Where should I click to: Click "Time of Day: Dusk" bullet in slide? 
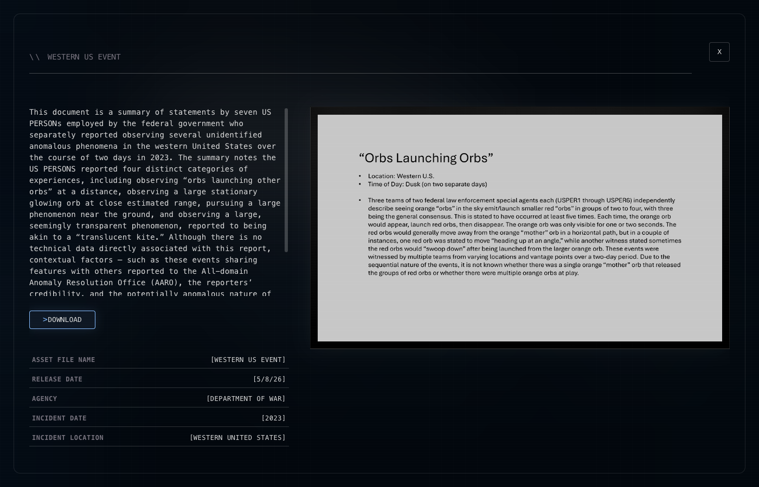427,184
